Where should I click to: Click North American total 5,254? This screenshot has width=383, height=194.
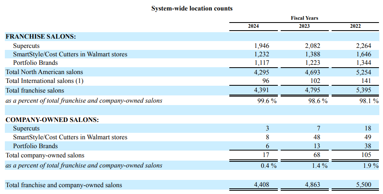[x=364, y=72]
